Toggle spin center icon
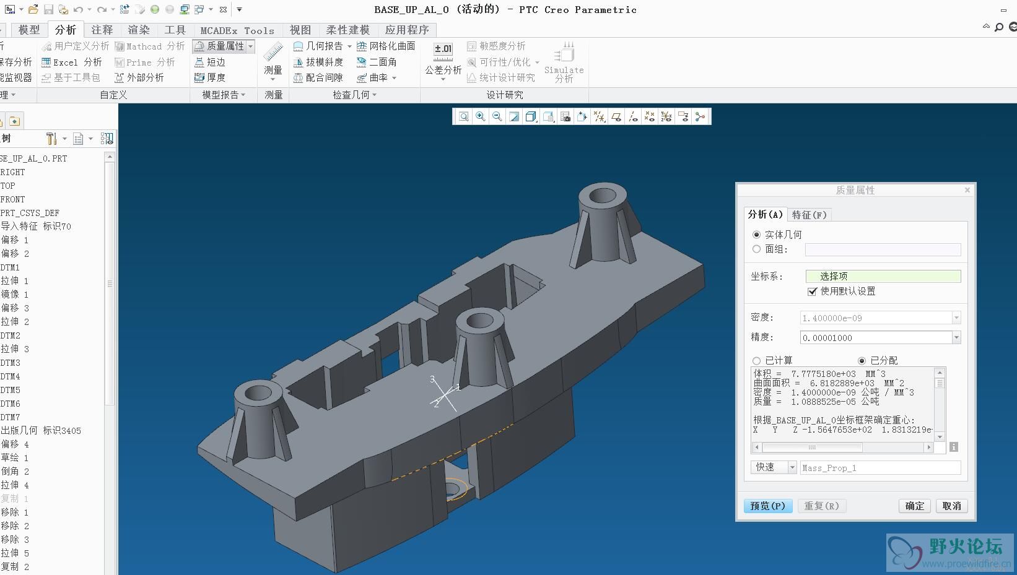 pos(700,116)
